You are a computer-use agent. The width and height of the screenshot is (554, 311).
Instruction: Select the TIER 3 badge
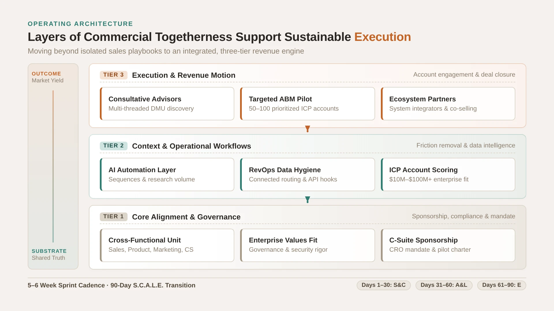[113, 75]
